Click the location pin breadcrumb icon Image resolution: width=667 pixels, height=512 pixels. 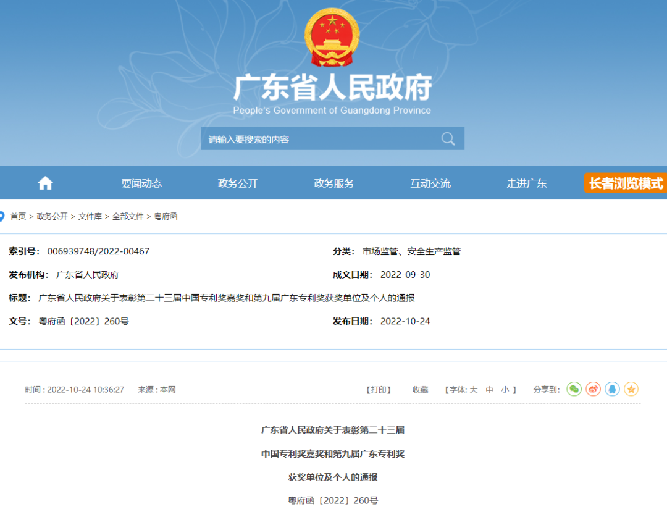point(5,217)
